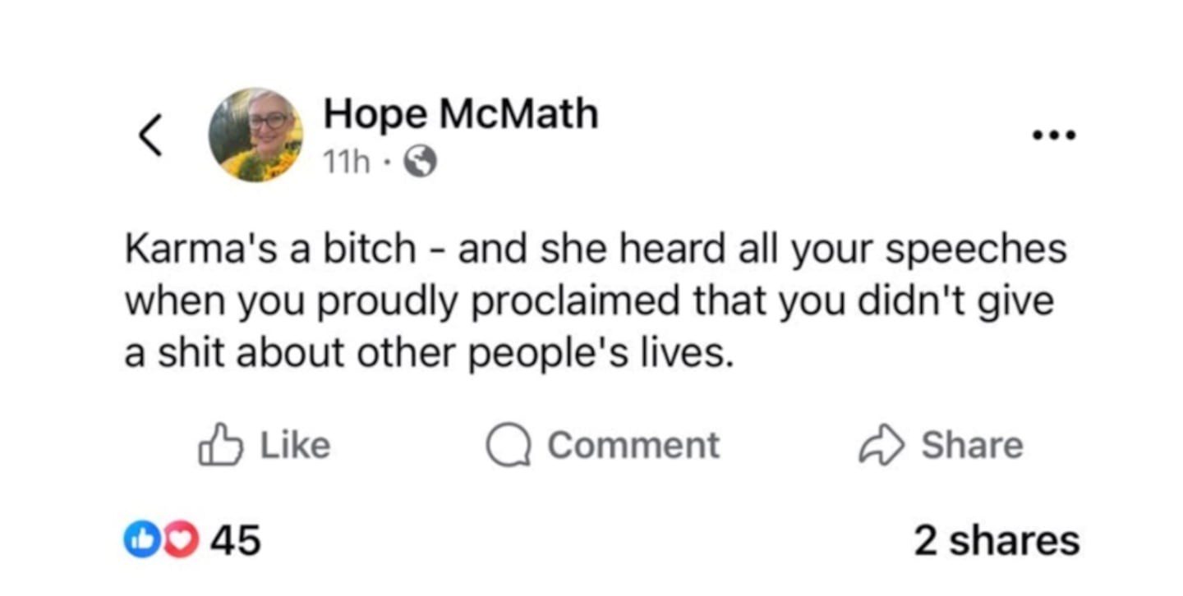Image resolution: width=1183 pixels, height=596 pixels.
Task: Click the globe public-audience icon
Action: (421, 163)
